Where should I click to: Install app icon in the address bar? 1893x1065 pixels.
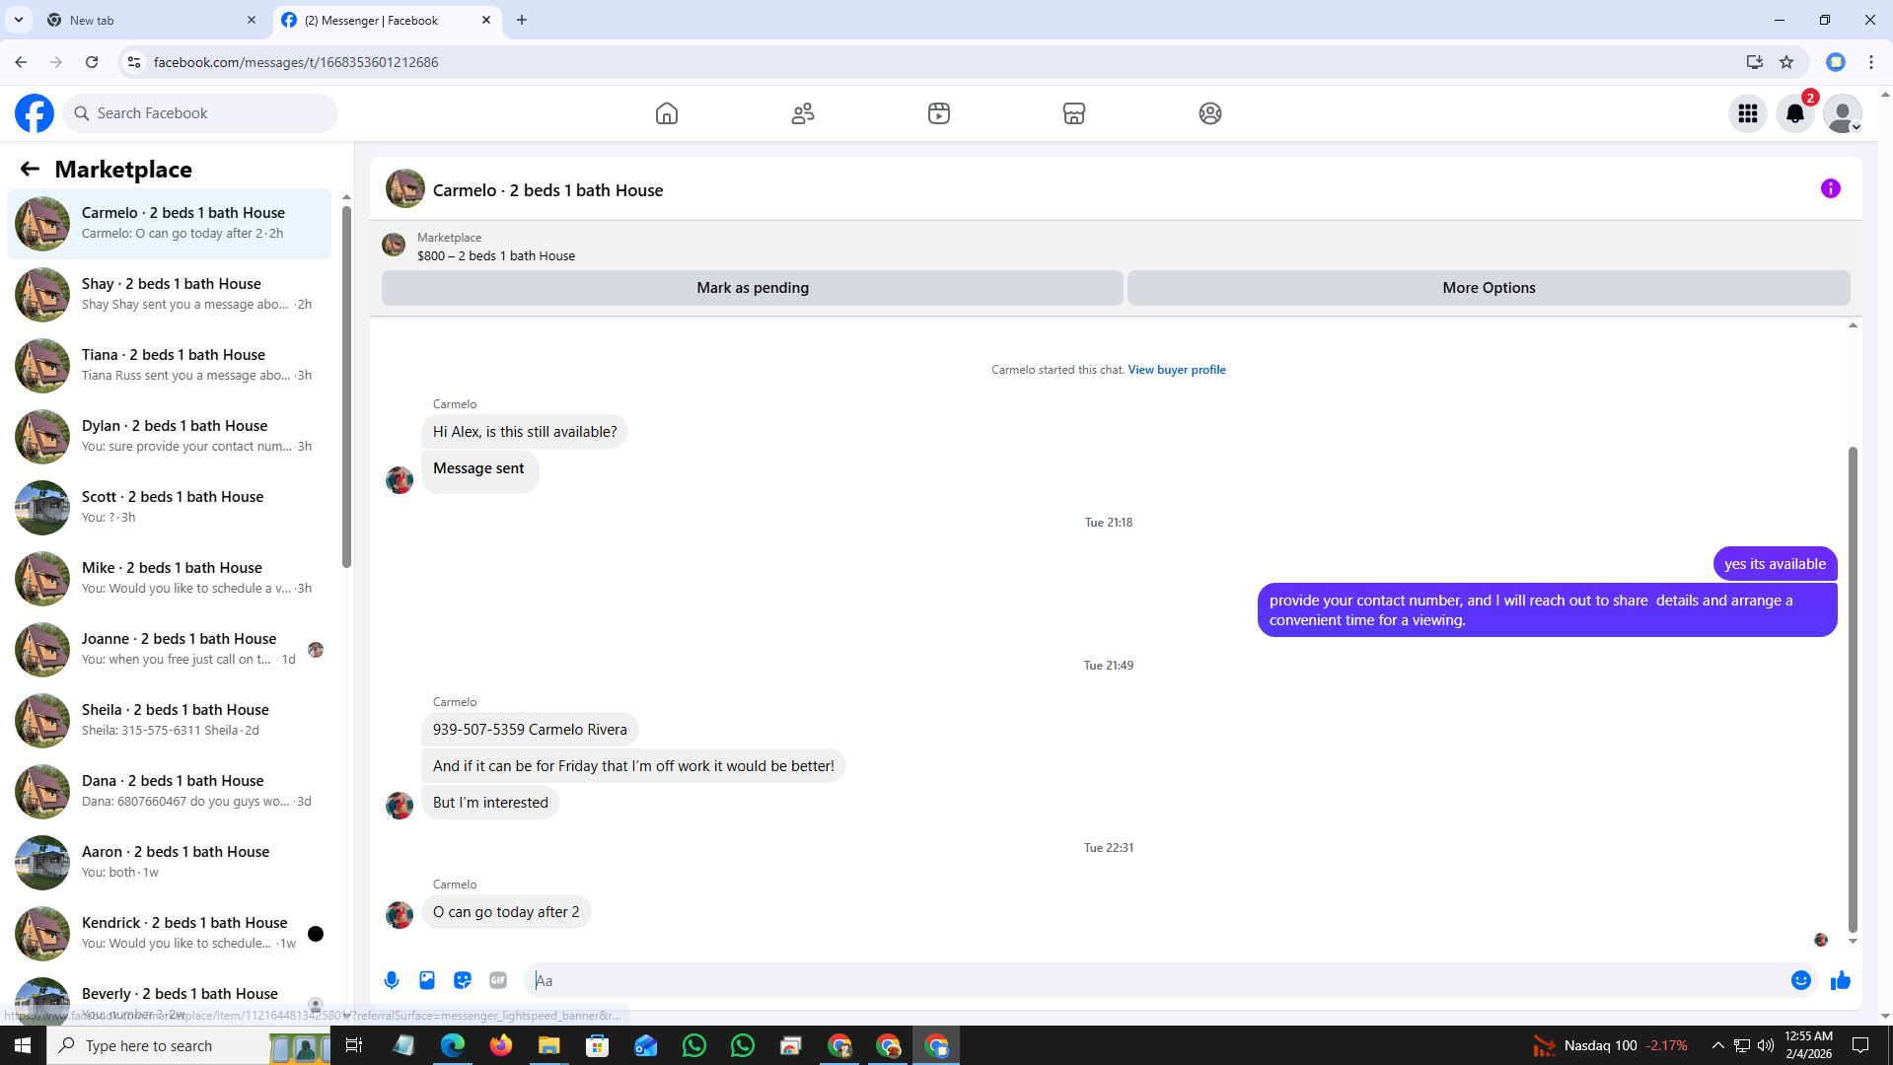[x=1754, y=62]
